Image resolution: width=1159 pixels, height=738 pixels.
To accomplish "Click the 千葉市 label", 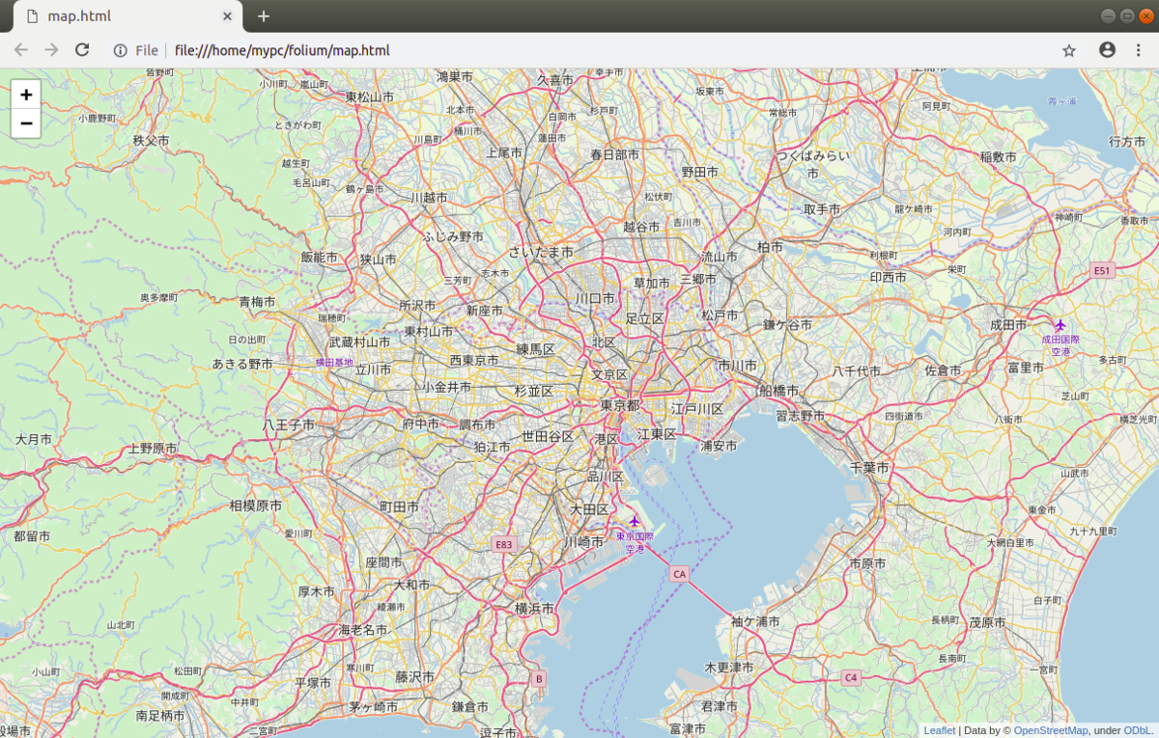I will coord(869,467).
